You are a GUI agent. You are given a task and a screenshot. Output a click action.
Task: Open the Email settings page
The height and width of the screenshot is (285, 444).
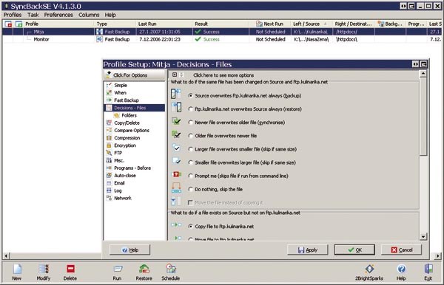click(119, 183)
